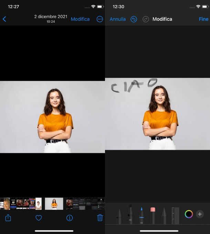Tap the share icon at bottom left

click(8, 218)
